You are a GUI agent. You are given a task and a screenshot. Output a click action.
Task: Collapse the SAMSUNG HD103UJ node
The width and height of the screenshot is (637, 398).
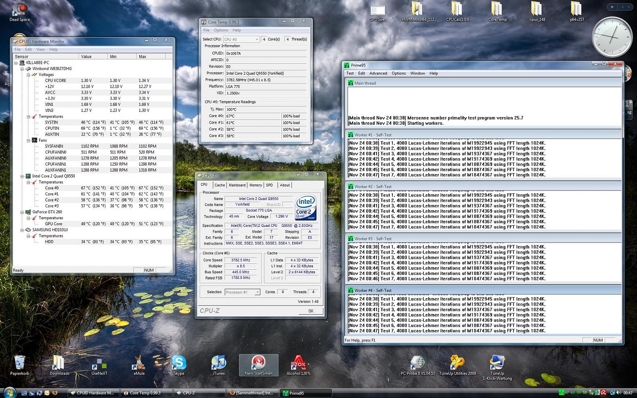22,230
